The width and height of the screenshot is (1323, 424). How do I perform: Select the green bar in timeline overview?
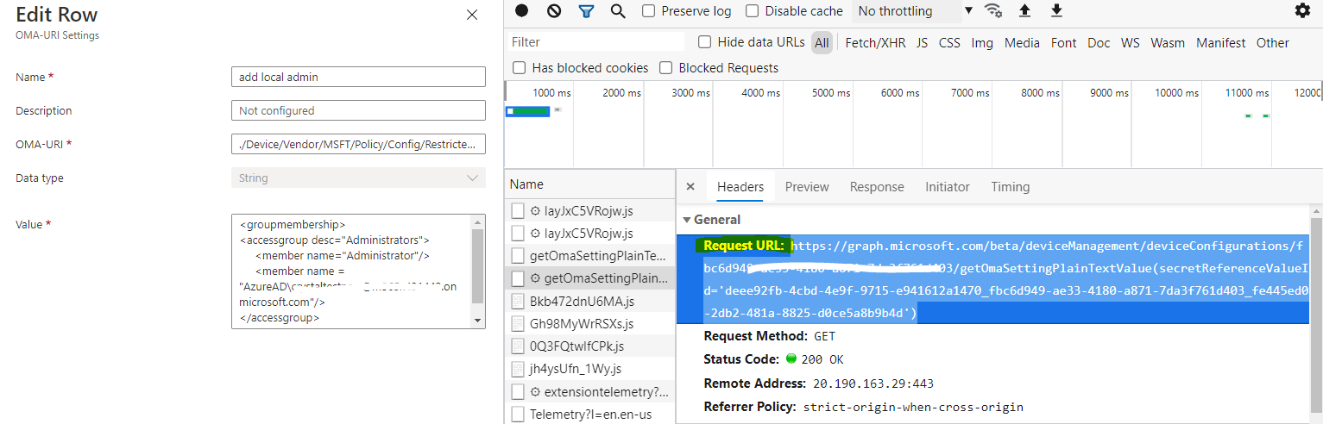click(530, 111)
